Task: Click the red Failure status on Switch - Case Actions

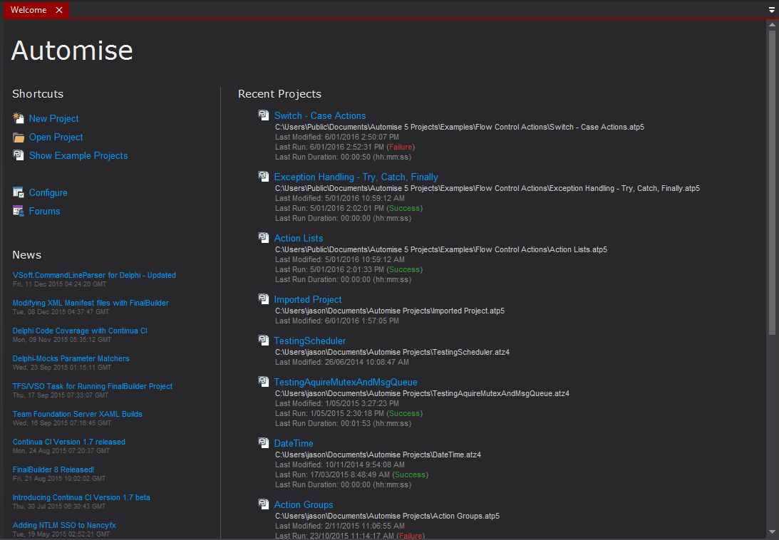Action: tap(401, 147)
